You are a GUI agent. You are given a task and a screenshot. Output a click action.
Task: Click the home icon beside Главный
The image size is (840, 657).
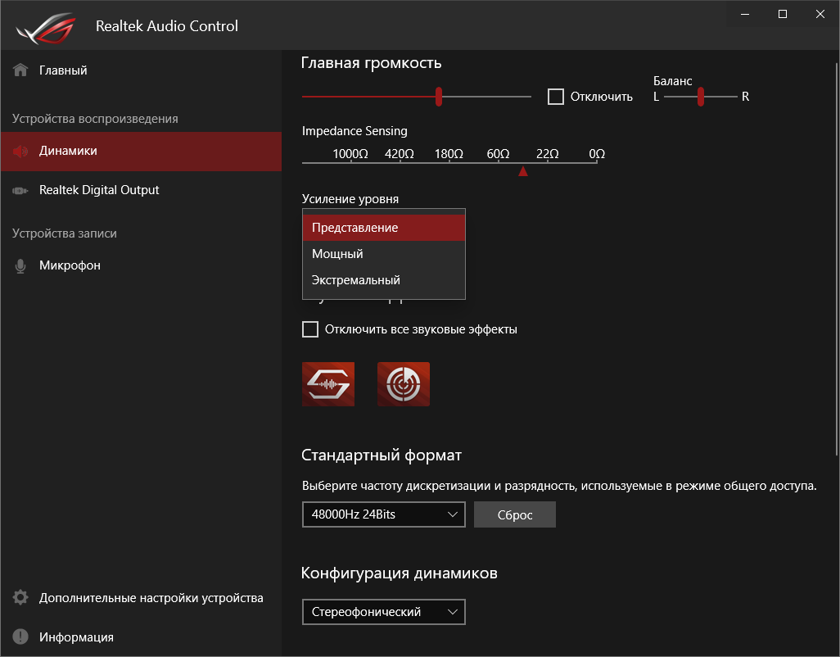tap(20, 70)
